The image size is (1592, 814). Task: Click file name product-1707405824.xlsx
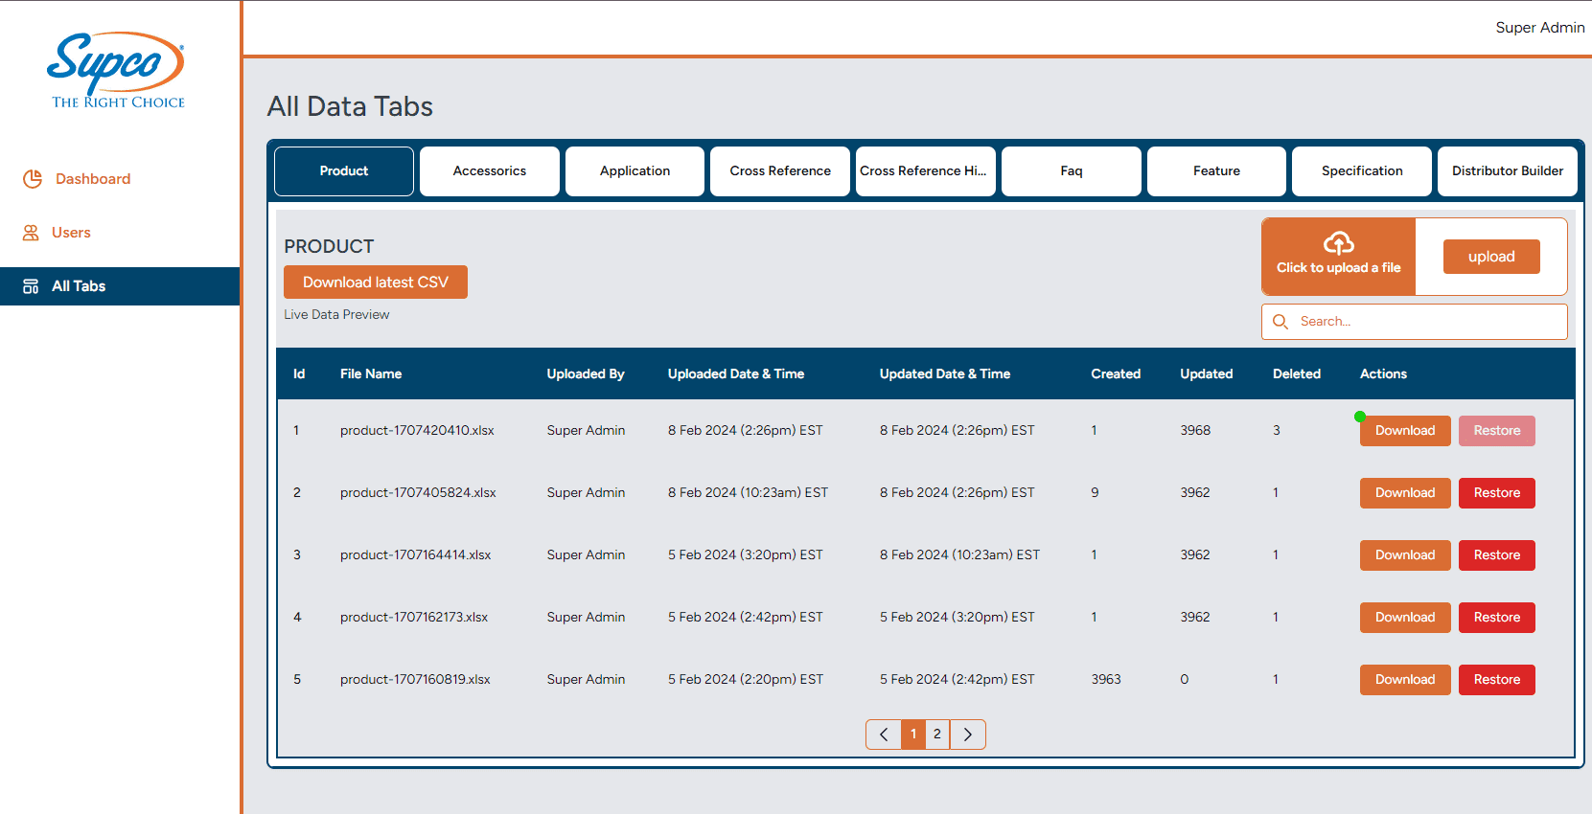pos(418,493)
